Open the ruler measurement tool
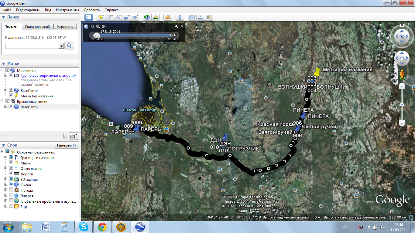The width and height of the screenshot is (415, 233). (x=180, y=17)
